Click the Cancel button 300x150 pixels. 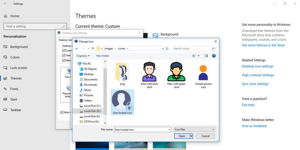point(205,136)
